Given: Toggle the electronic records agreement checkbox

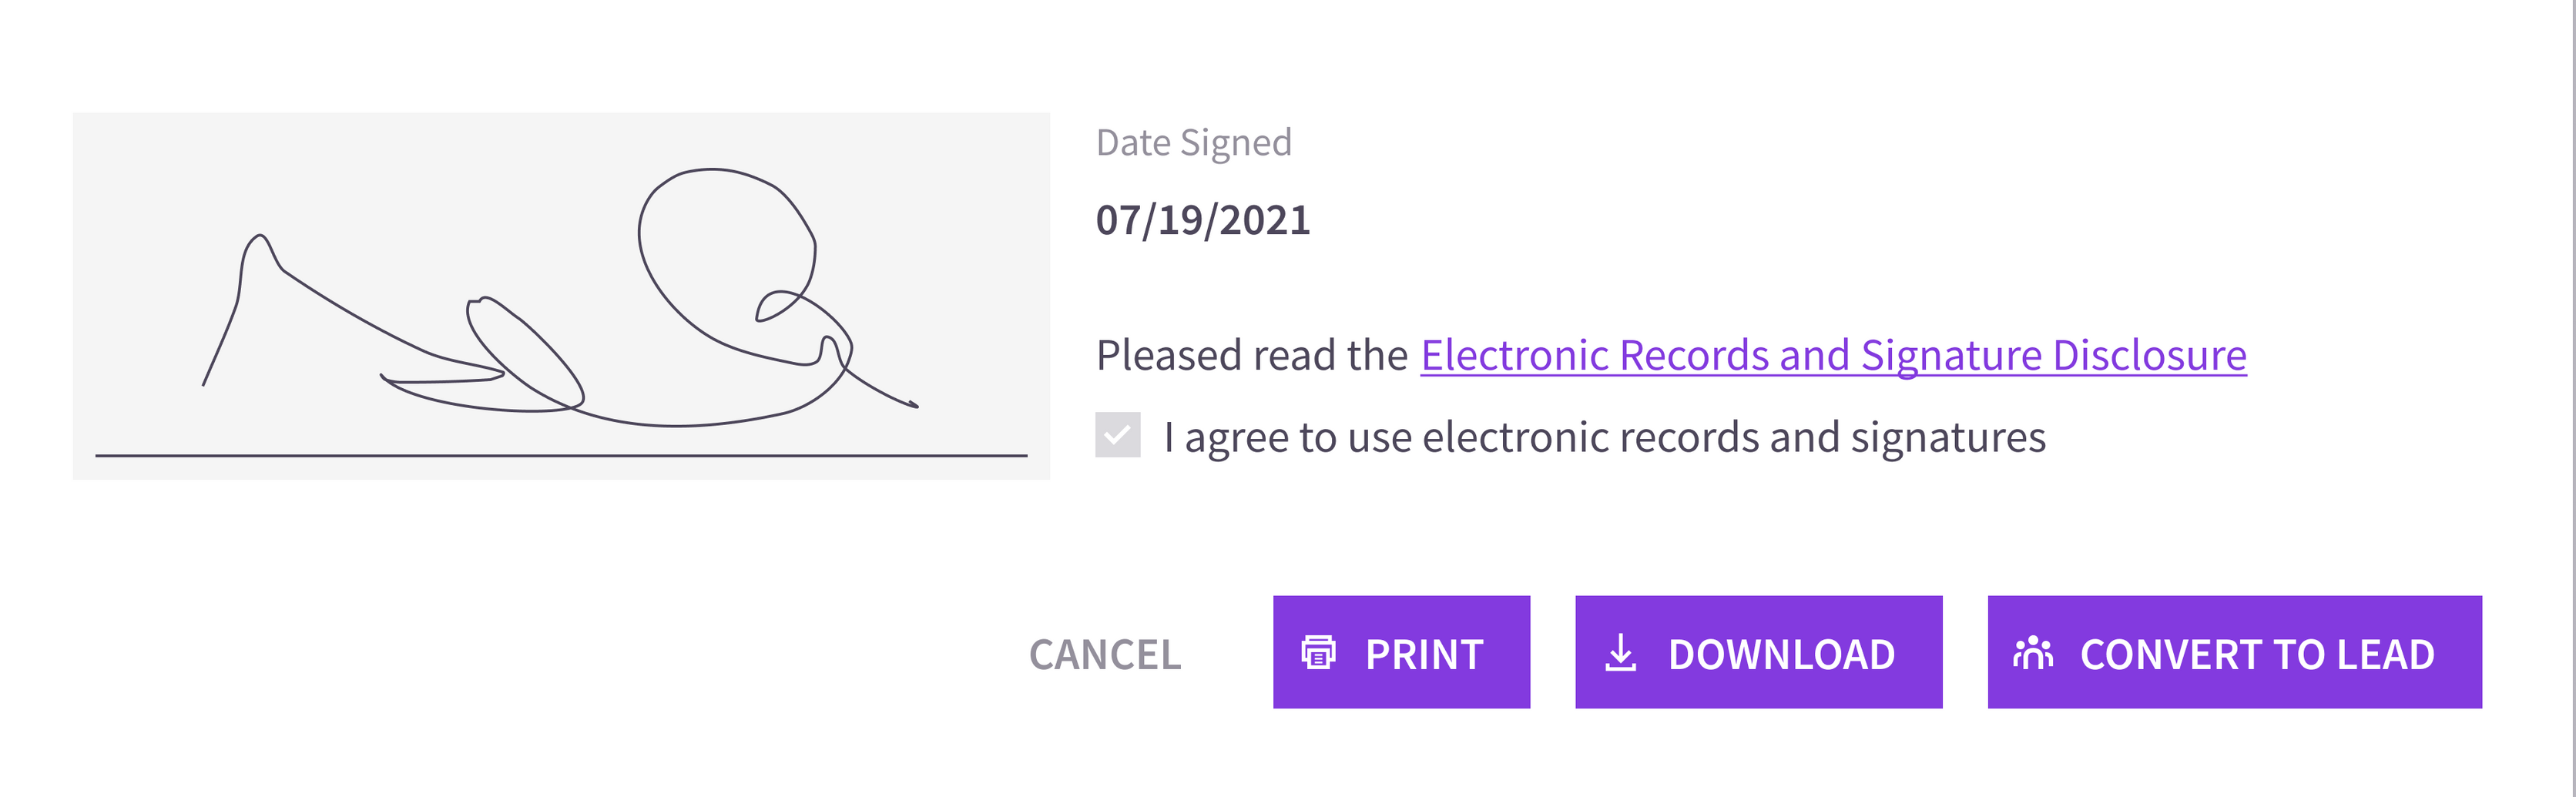Looking at the screenshot, I should point(1117,435).
